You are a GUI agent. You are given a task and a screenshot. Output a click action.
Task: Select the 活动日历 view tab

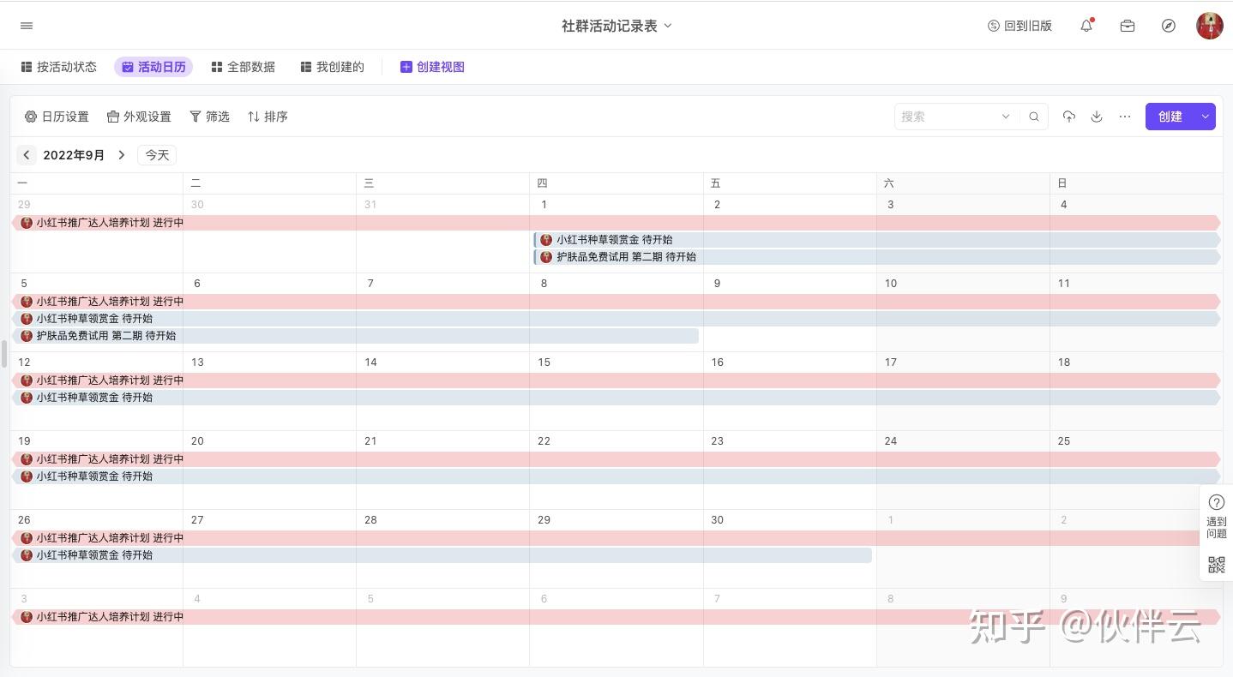(x=153, y=67)
